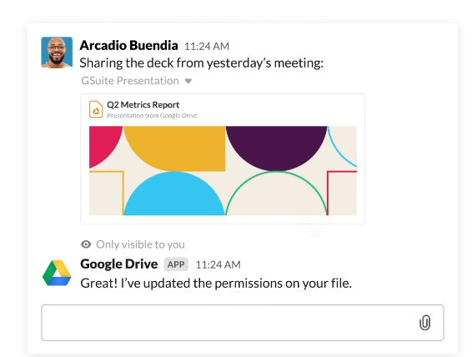Click the green outlined circle in preview
This screenshot has height=357, width=472.
pos(276,194)
